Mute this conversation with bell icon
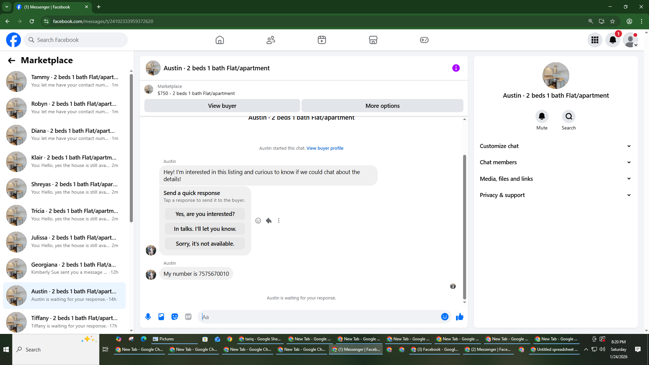The image size is (649, 365). point(542,117)
